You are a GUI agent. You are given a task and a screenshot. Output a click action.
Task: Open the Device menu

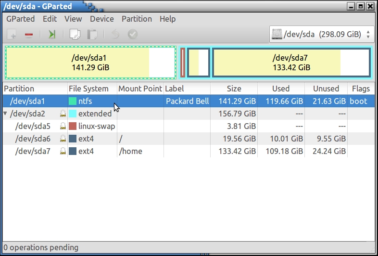[102, 19]
